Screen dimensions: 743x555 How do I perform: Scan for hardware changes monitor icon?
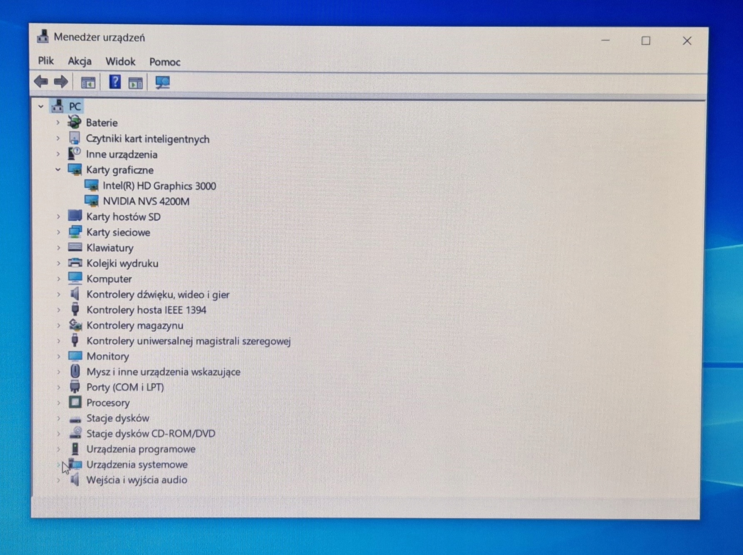pyautogui.click(x=162, y=82)
